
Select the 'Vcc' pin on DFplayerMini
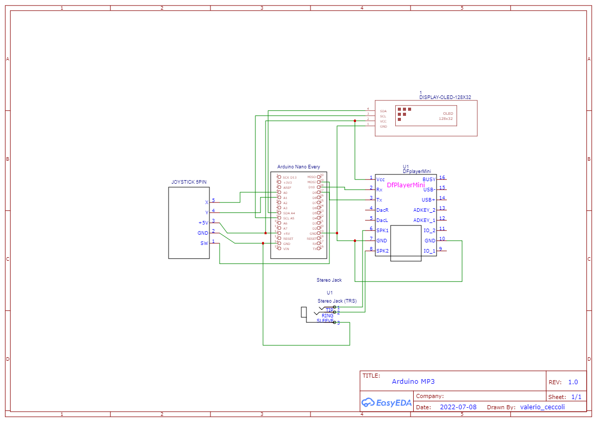380,179
